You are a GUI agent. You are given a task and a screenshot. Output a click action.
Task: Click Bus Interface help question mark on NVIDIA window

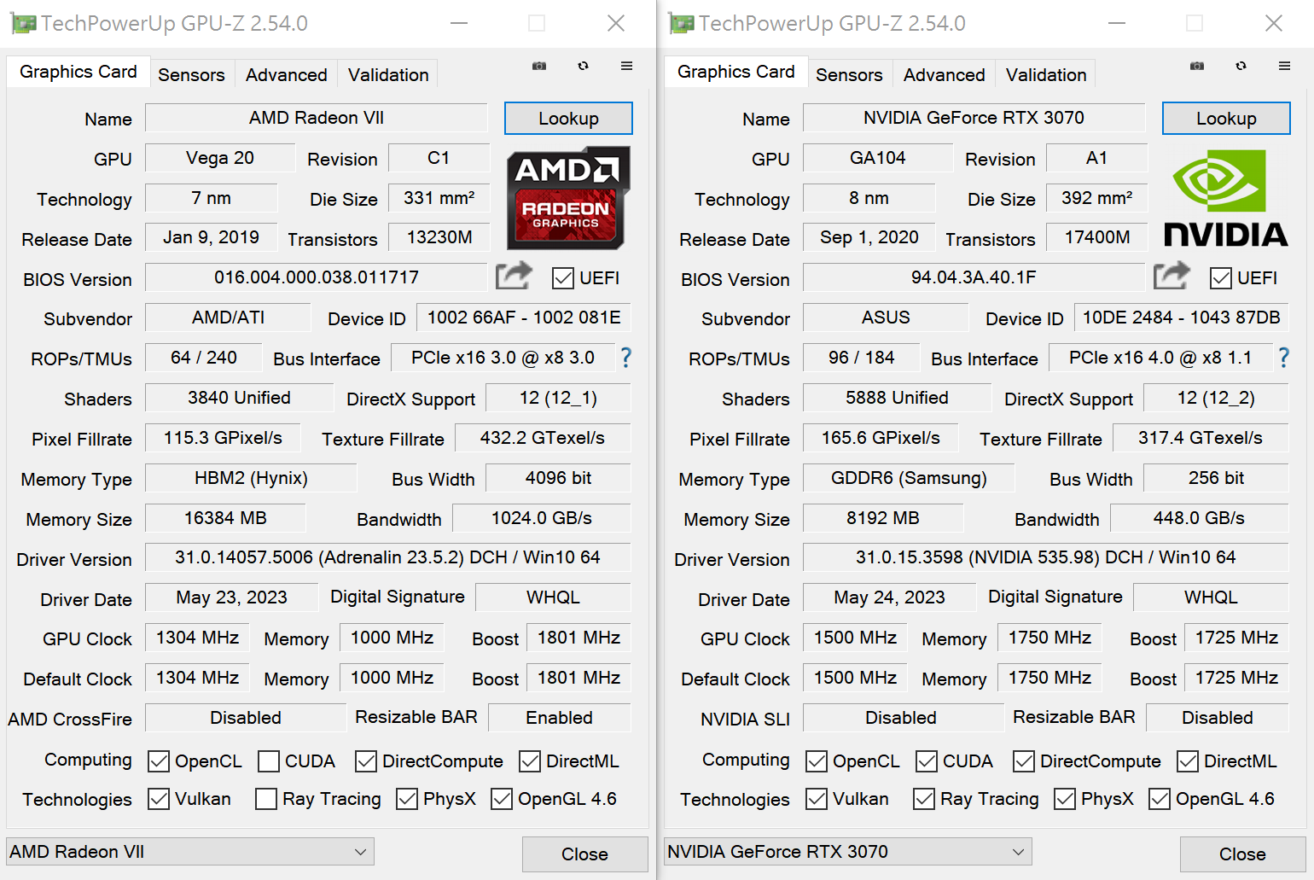tap(1284, 358)
